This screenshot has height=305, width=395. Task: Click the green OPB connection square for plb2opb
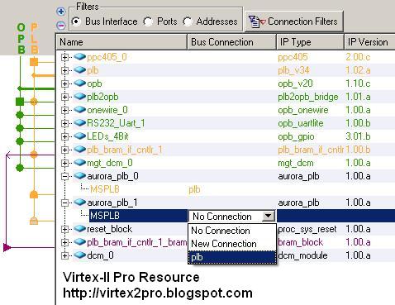tap(20, 102)
